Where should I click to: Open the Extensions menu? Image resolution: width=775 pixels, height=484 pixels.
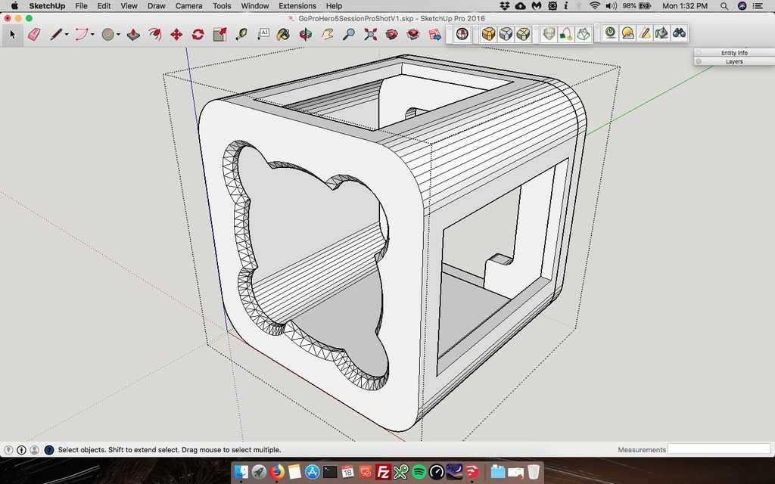297,6
